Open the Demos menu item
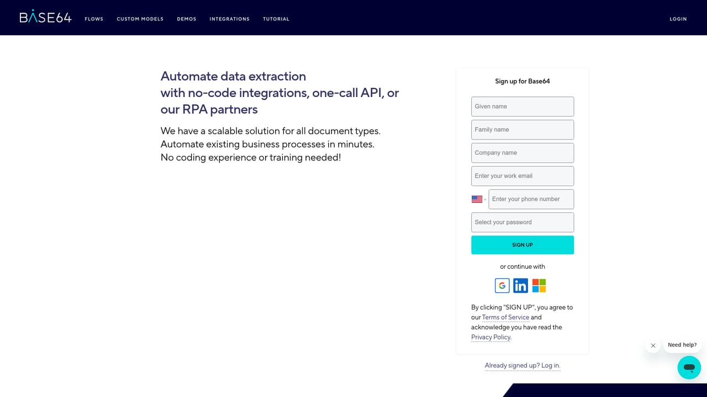Screen dimensions: 707x397 tap(187, 19)
